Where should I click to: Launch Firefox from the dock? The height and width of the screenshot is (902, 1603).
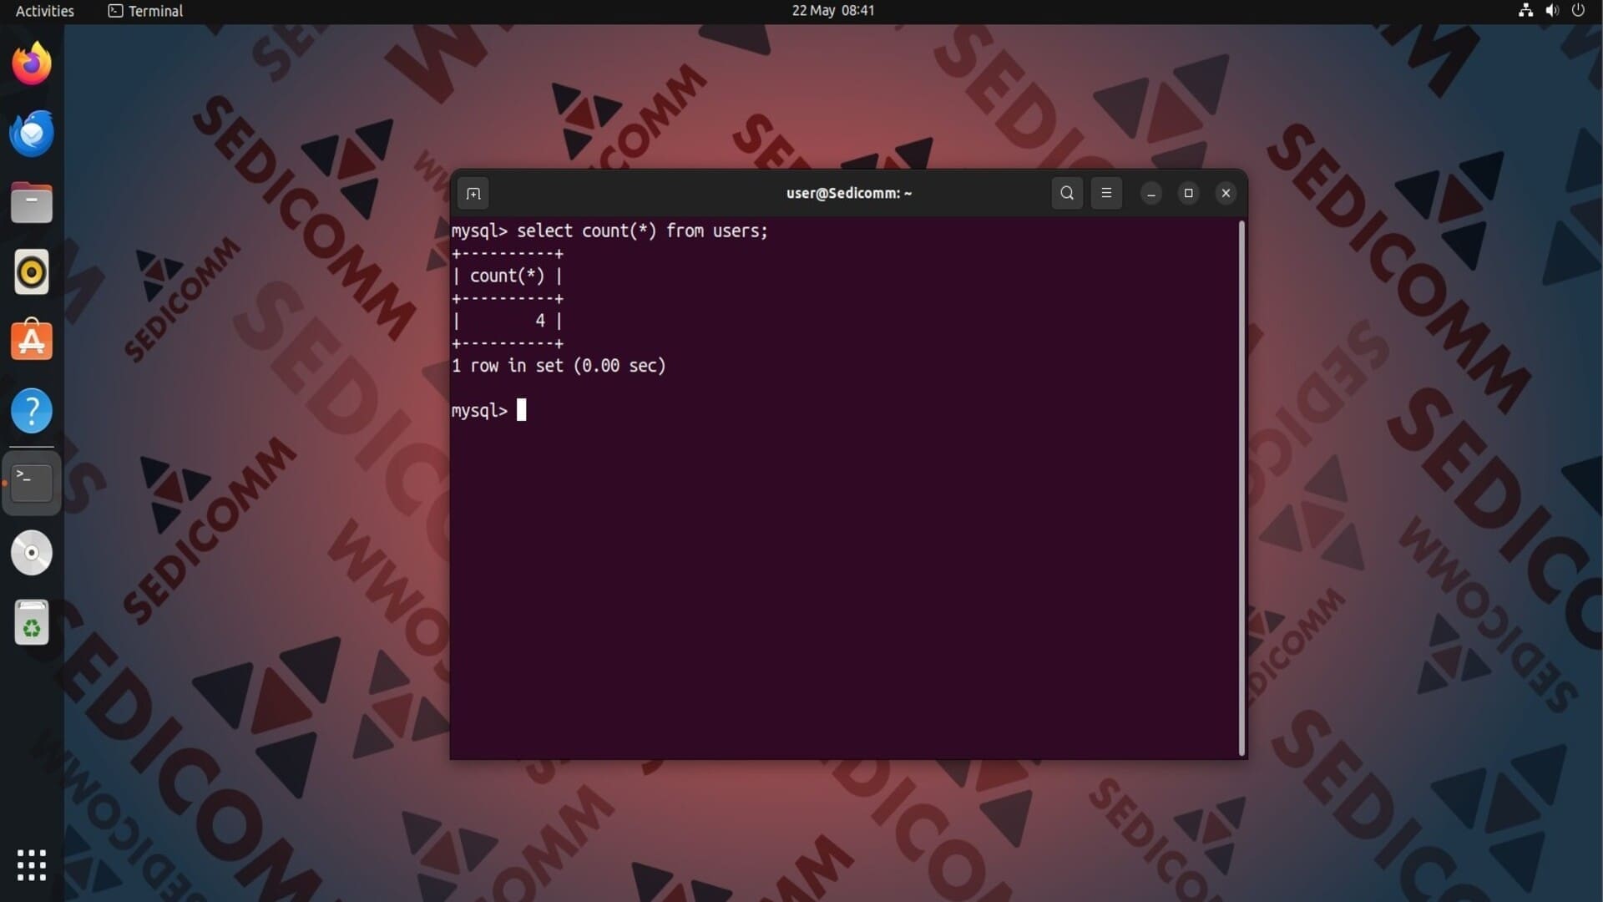tap(32, 63)
